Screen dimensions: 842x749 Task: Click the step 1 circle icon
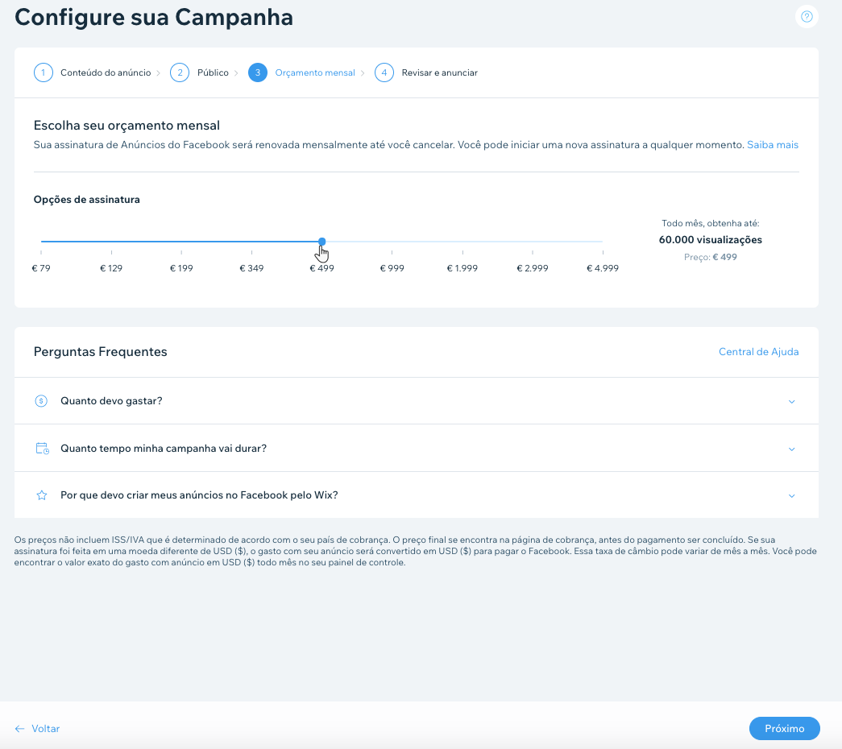[x=44, y=72]
